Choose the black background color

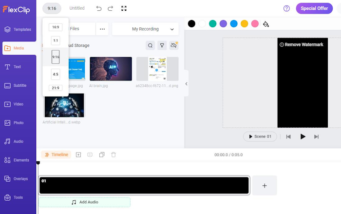(191, 24)
